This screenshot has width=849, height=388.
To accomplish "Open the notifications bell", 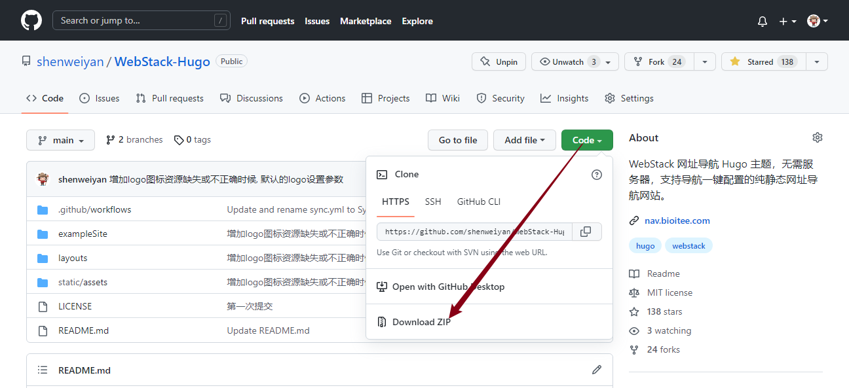I will [x=762, y=21].
